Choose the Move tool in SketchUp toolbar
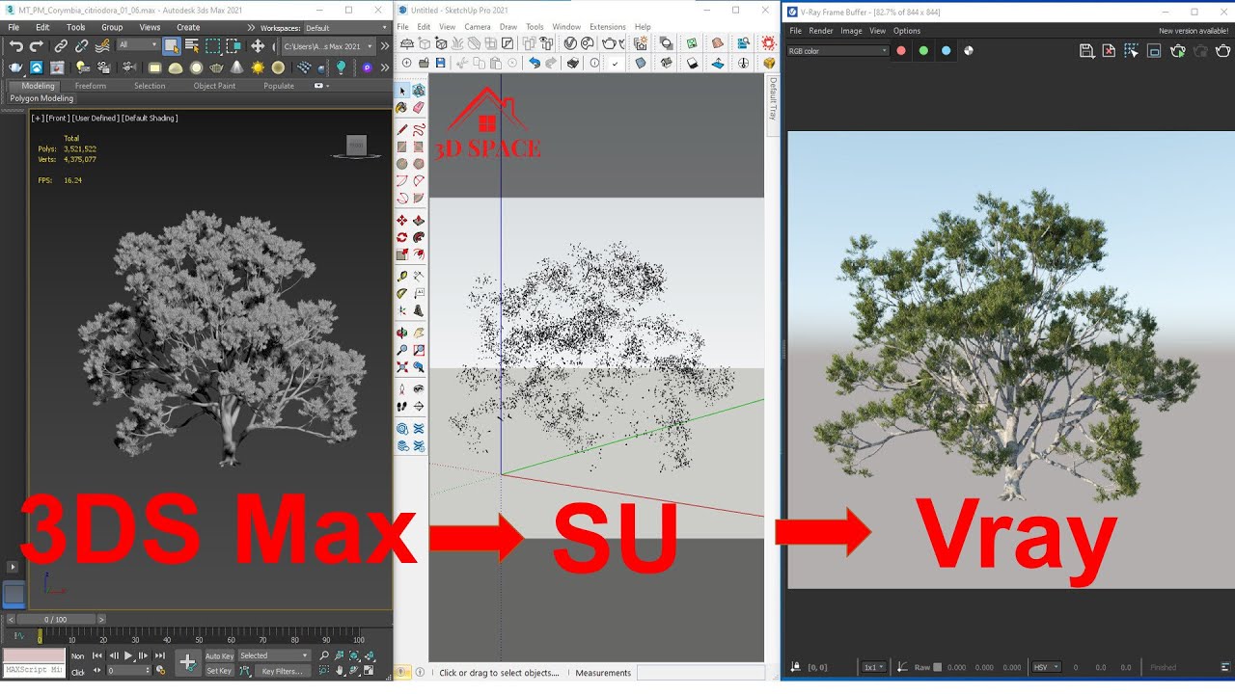This screenshot has width=1235, height=694. pyautogui.click(x=402, y=221)
